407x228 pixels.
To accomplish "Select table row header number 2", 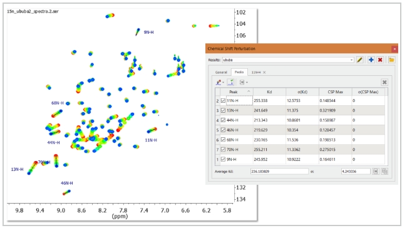I will pyautogui.click(x=217, y=100).
